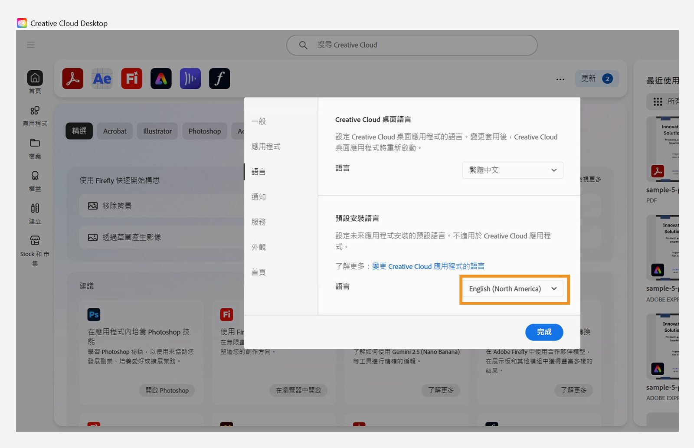Click the 在應用程式內培養 Photoshop 技能 card title
The height and width of the screenshot is (448, 694).
[x=138, y=337]
